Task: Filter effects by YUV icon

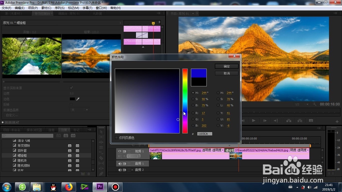Action: click(73, 136)
